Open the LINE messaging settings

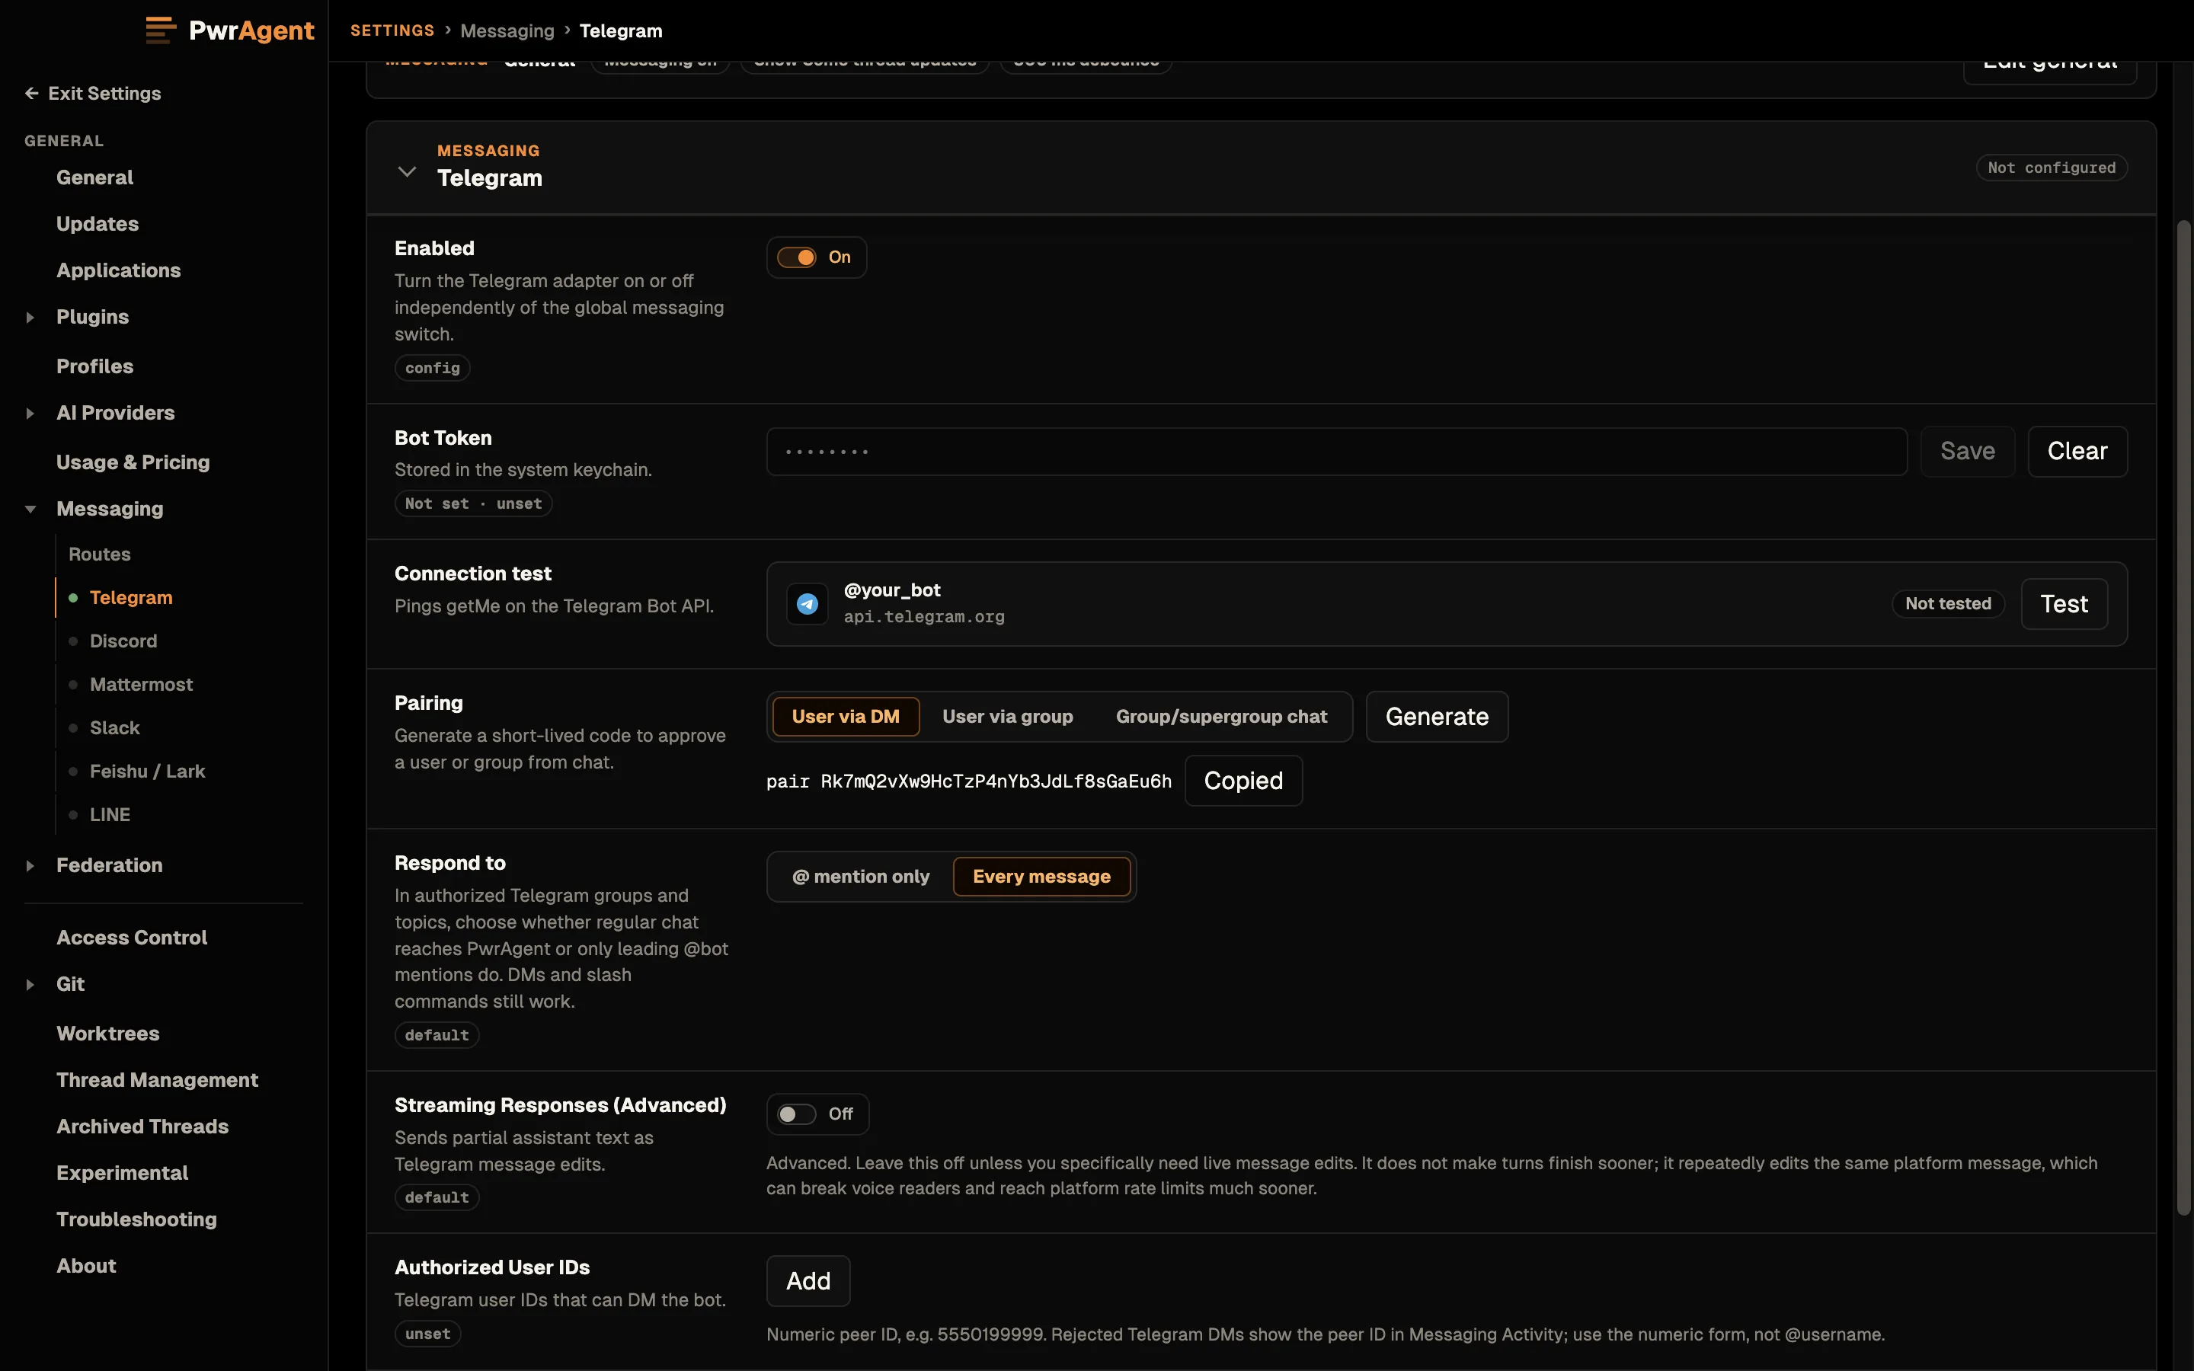[110, 815]
